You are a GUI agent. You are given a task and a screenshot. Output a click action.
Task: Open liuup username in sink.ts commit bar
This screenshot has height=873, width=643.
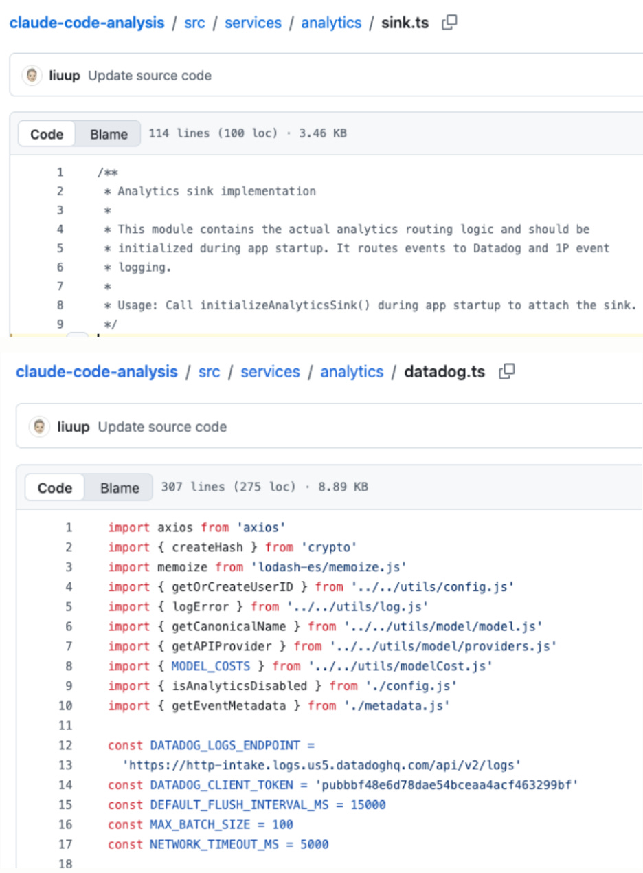[x=65, y=76]
